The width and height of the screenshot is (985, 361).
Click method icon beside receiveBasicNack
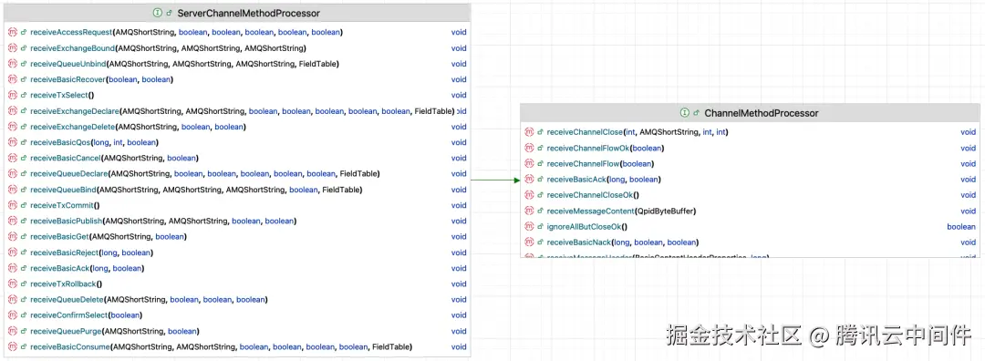click(529, 242)
